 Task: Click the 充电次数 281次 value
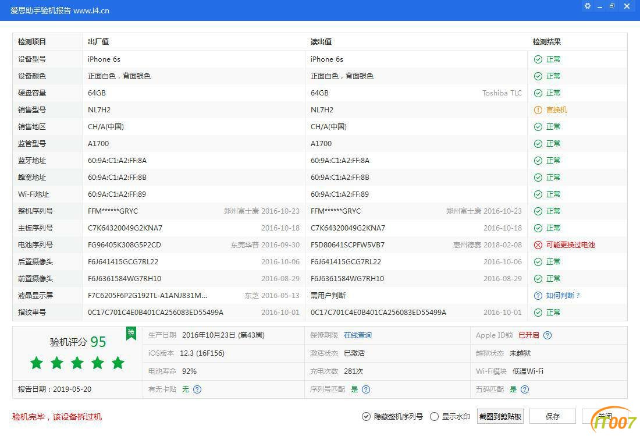click(x=354, y=371)
